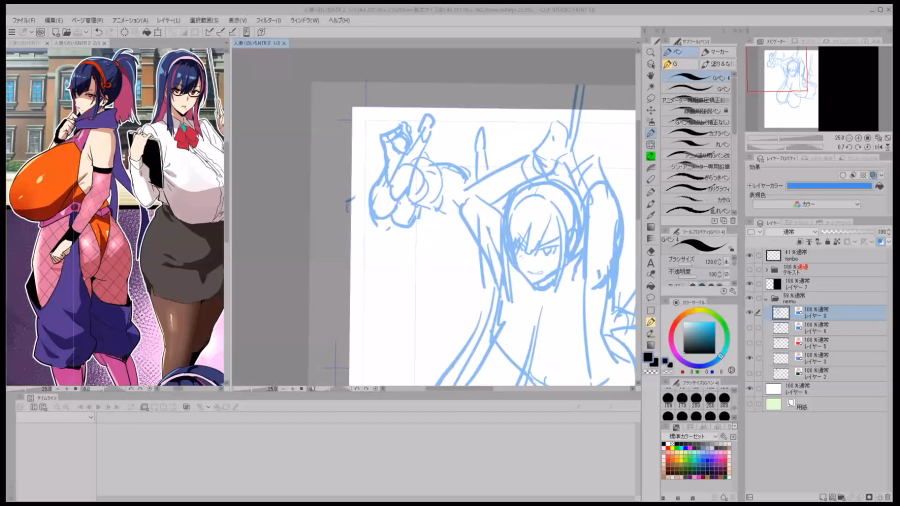This screenshot has width=900, height=506.
Task: Open the 表現色 カラー dropdown
Action: point(806,204)
